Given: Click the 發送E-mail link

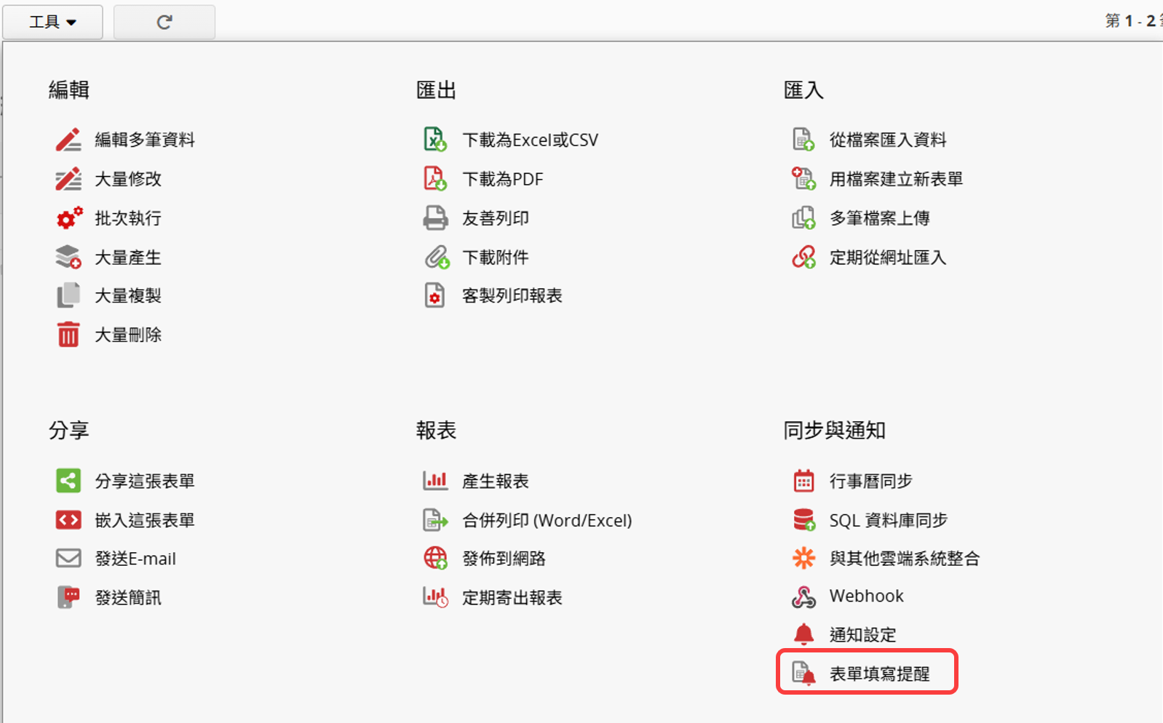Looking at the screenshot, I should [x=135, y=559].
